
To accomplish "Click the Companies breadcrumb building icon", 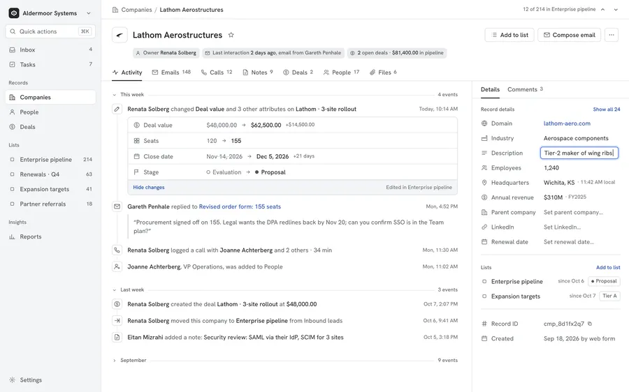I will 115,10.
